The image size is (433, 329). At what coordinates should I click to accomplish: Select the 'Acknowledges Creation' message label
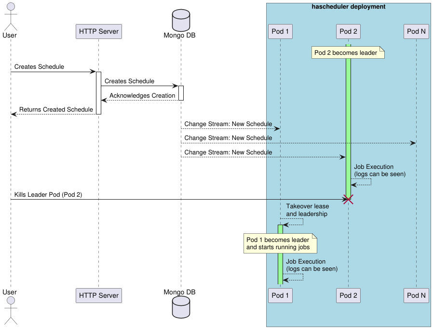(x=142, y=96)
